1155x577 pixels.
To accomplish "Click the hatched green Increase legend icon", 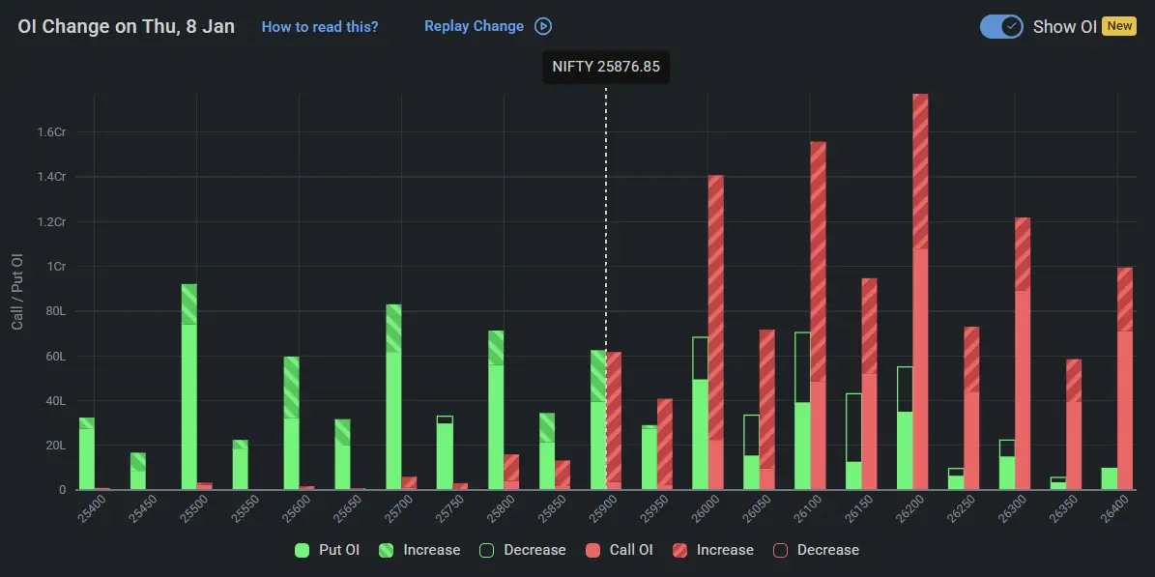I will [x=388, y=549].
